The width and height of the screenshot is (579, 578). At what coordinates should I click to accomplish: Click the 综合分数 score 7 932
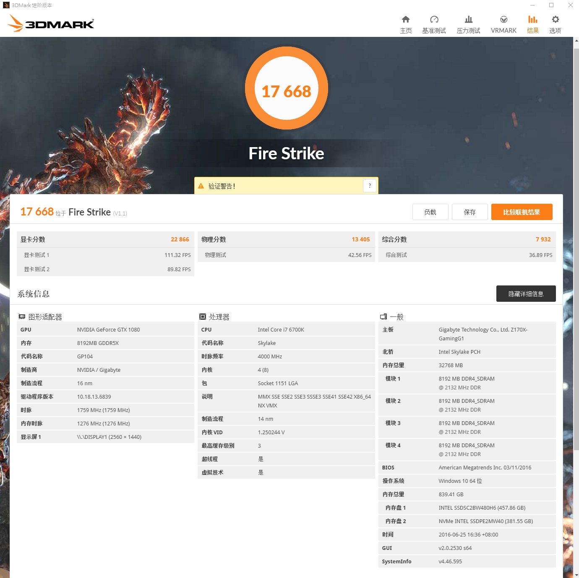[543, 239]
